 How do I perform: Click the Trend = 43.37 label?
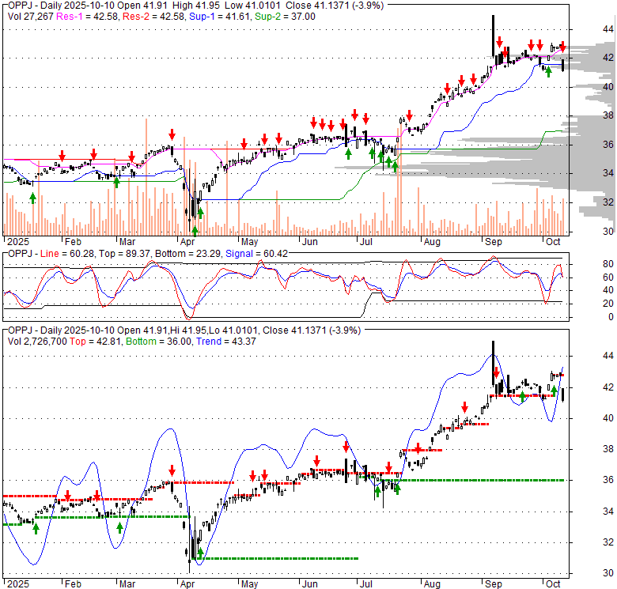(x=226, y=342)
